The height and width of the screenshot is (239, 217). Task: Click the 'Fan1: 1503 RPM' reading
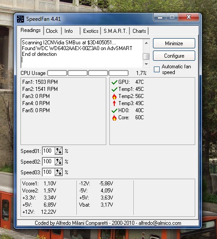coord(40,82)
